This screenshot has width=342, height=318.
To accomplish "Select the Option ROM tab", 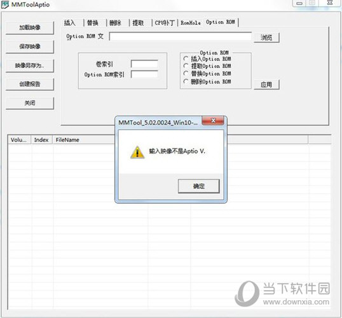I will 221,22.
